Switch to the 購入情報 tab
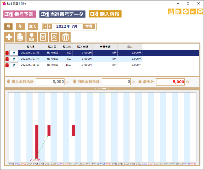The image size is (204, 170). point(105,14)
